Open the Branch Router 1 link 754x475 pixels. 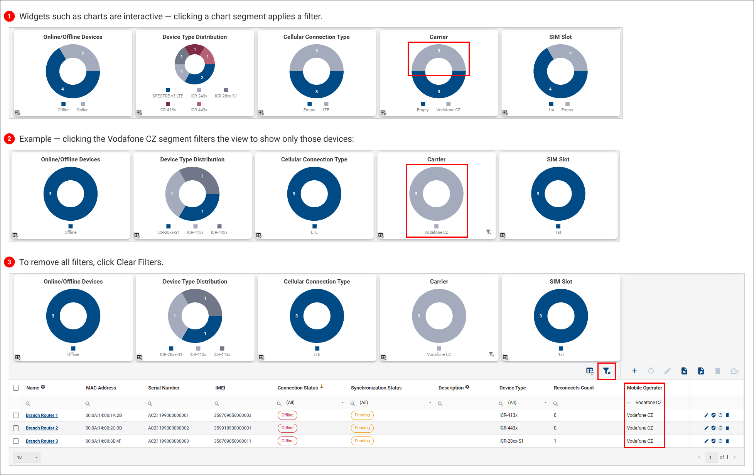click(42, 415)
